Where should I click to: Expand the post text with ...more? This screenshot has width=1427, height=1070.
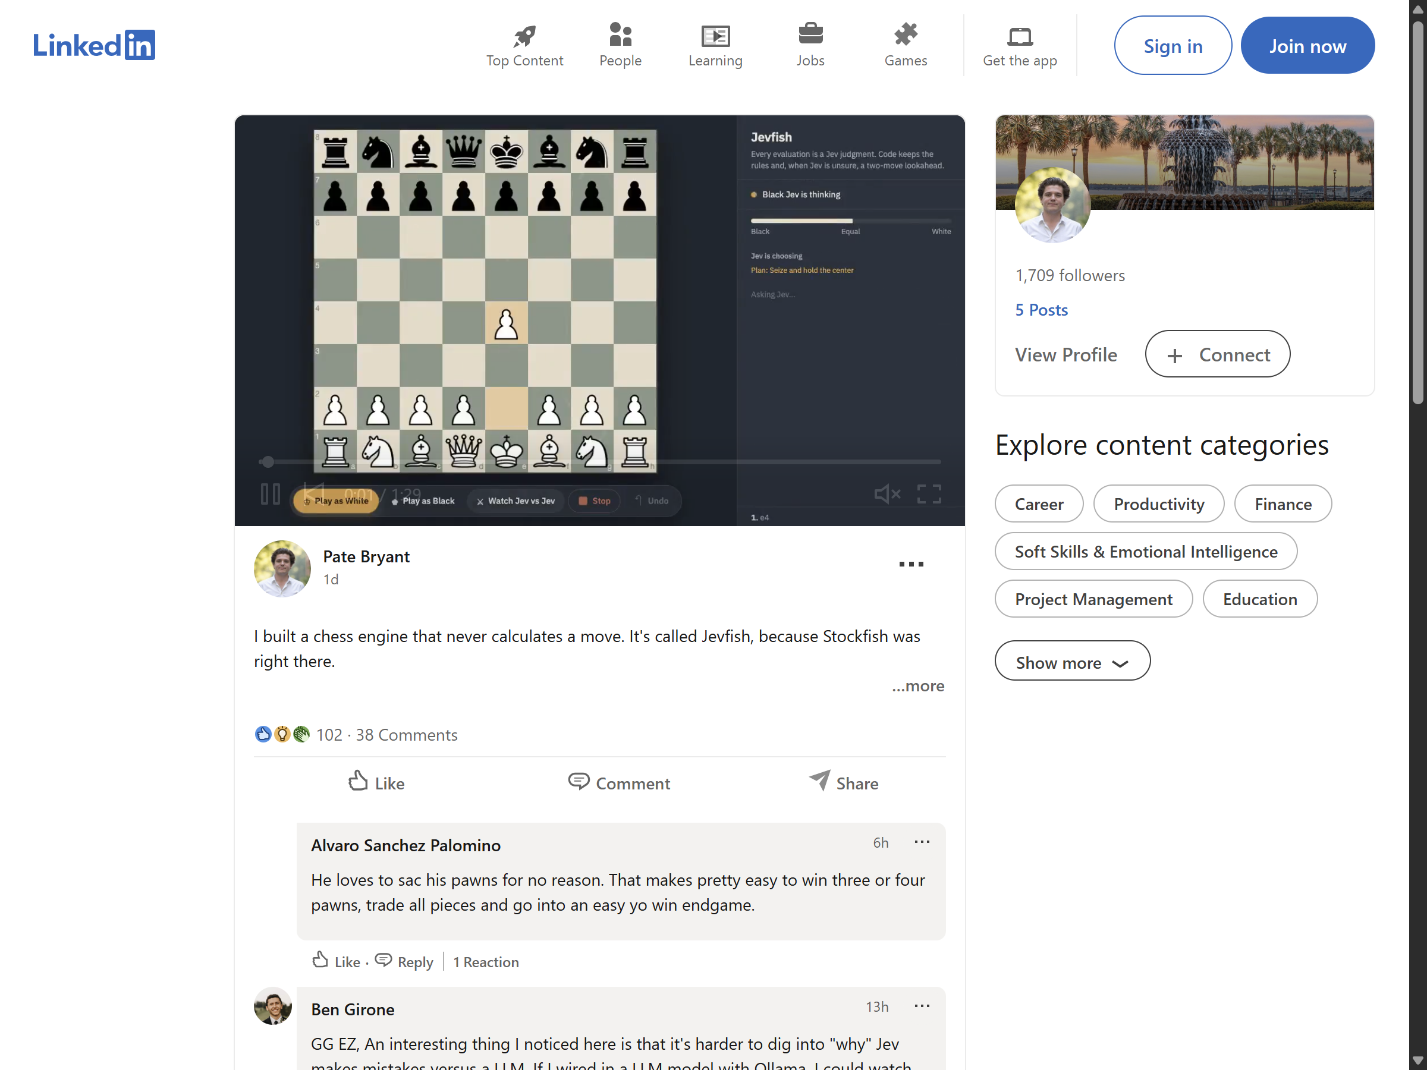click(x=918, y=685)
